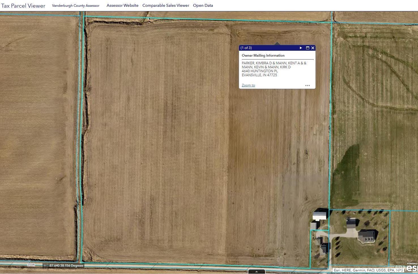The image size is (418, 274).
Task: Open the Comparable Sales Viewer
Action: 166,5
